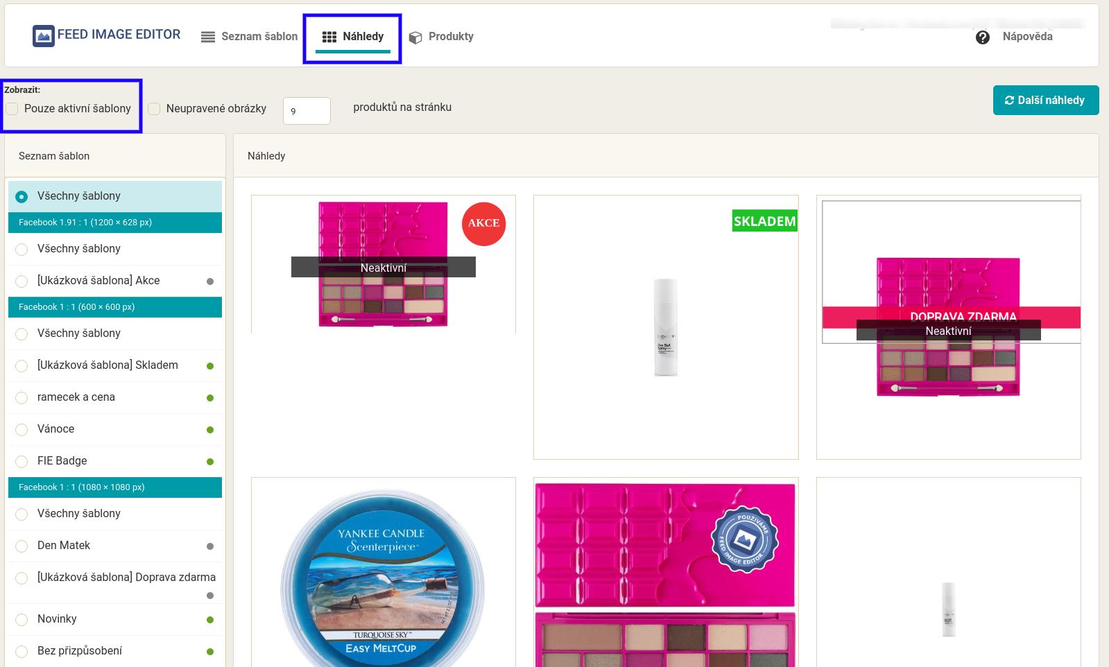Open the palette preview with Feed Image Editor badge
The height and width of the screenshot is (667, 1109).
[x=666, y=573]
